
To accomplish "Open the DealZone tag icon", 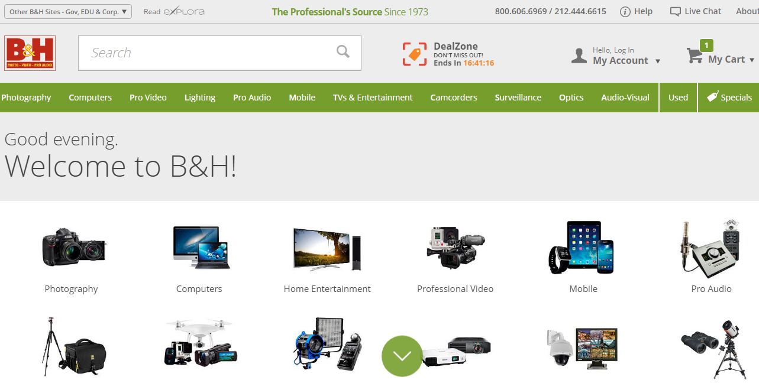I will point(415,54).
